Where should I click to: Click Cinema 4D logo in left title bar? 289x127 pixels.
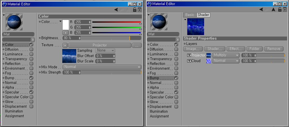5,4
